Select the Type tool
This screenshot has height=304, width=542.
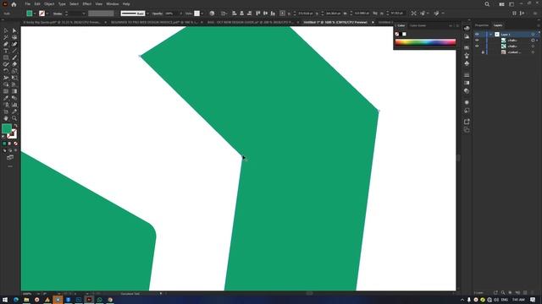tap(6, 51)
